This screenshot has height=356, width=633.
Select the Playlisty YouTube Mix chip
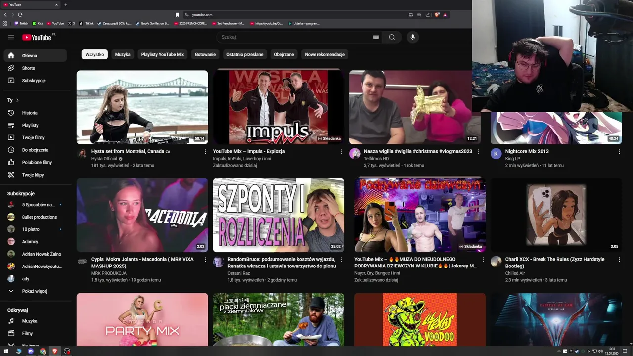162,54
